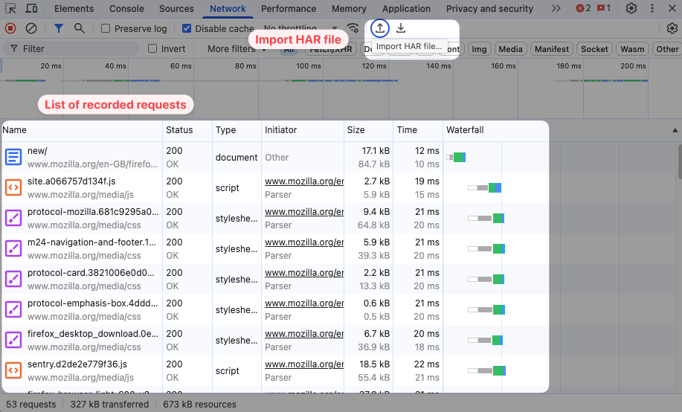Switch to the Console tab
682x412 pixels.
pos(126,9)
